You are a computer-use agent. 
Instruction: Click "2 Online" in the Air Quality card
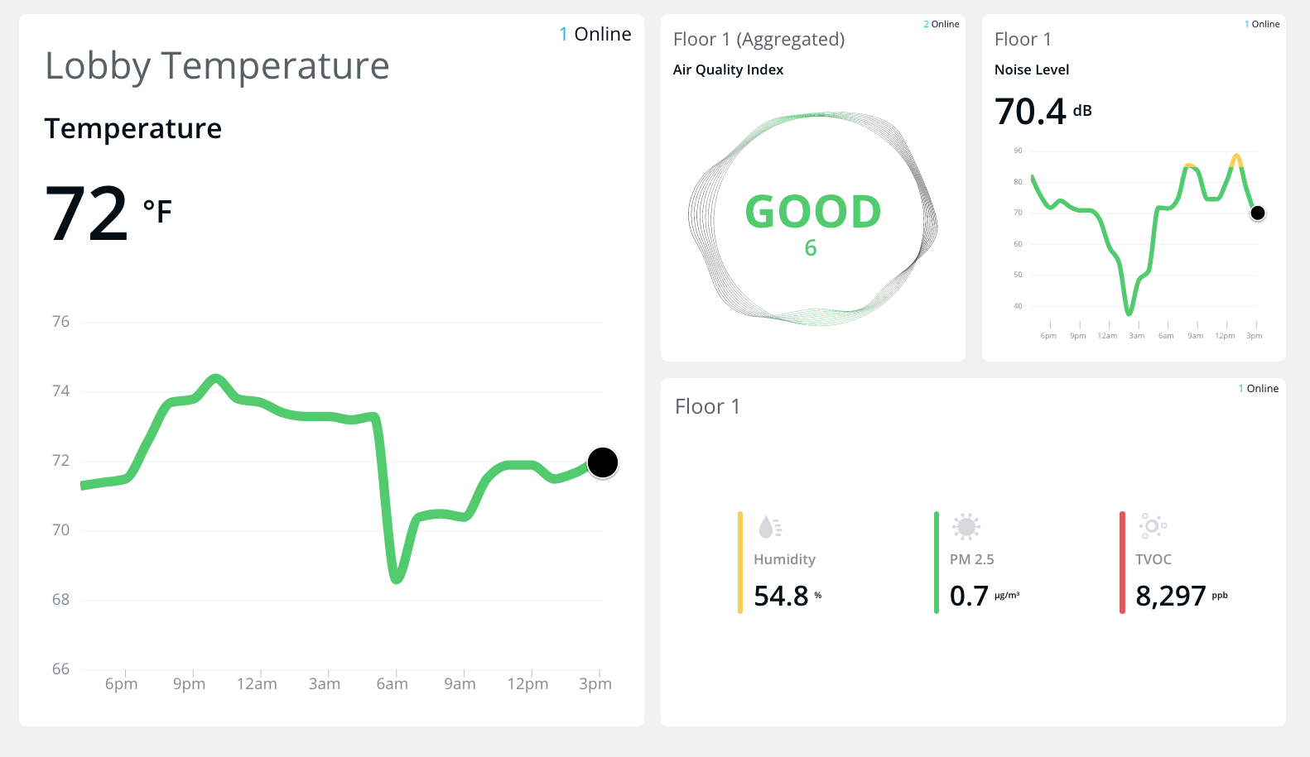(x=942, y=24)
